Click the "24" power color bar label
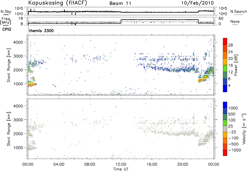Screen dimensions: 247x171 tap(230, 52)
